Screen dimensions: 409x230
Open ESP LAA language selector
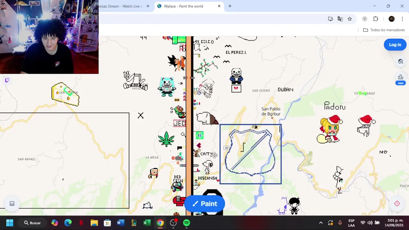pyautogui.click(x=351, y=223)
